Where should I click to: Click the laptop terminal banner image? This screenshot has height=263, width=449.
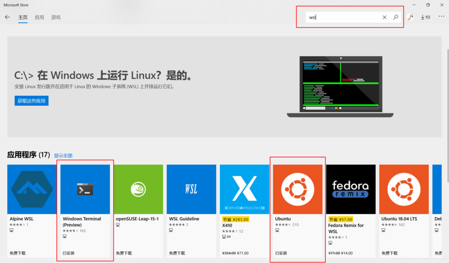pos(340,86)
